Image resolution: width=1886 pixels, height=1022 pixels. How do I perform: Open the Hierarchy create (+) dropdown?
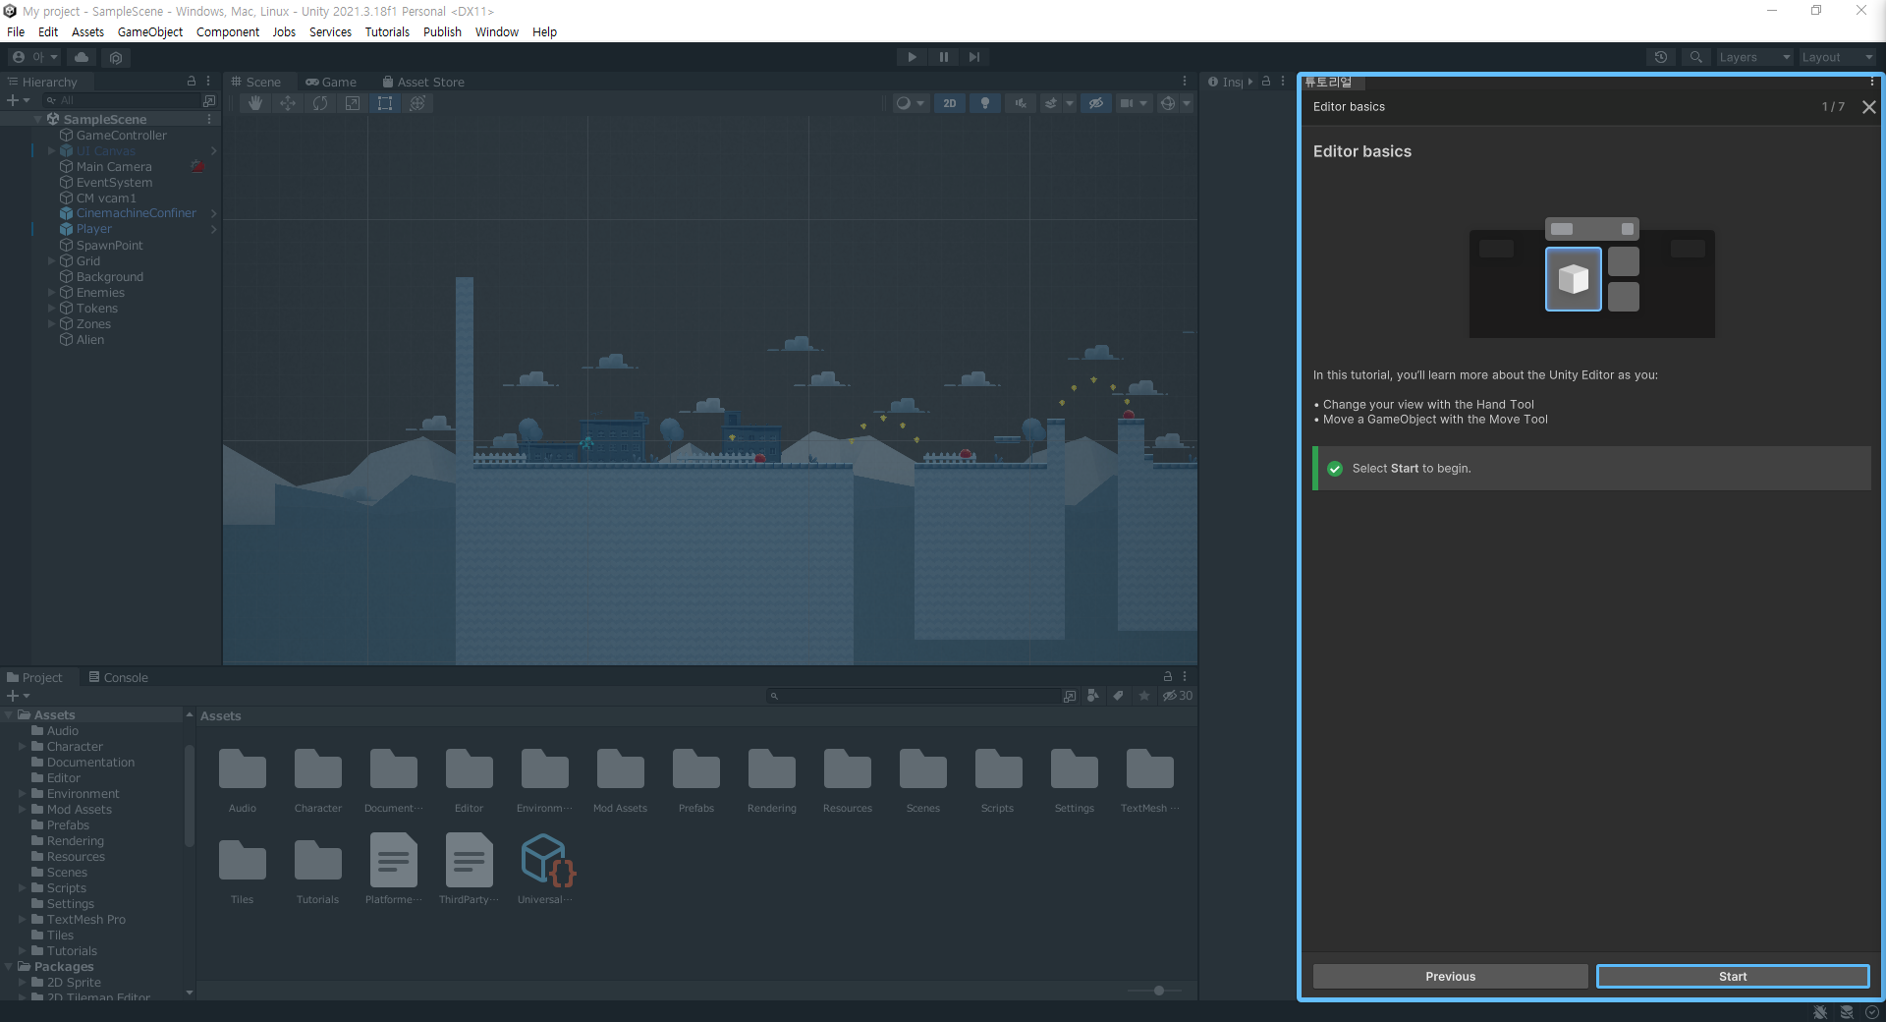[x=18, y=100]
